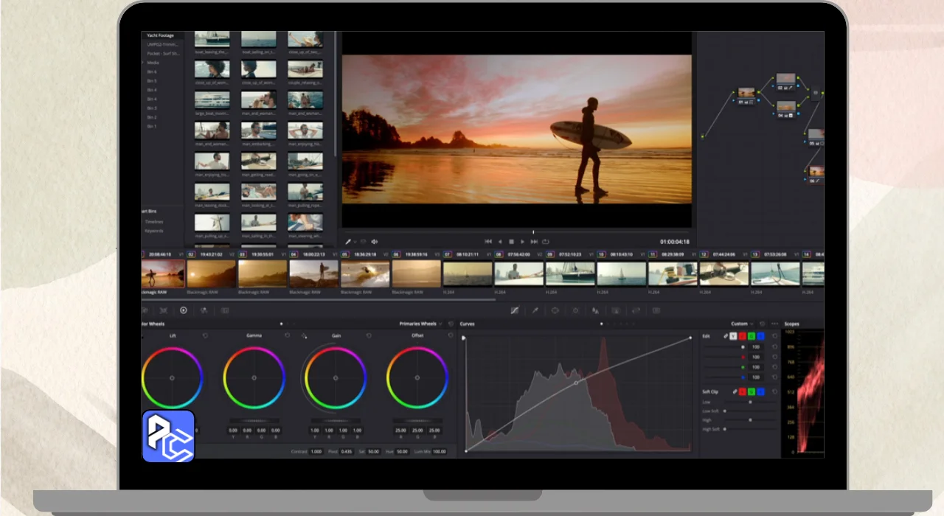This screenshot has height=516, width=944.
Task: Open Bin 6 in media pool
Action: [152, 72]
